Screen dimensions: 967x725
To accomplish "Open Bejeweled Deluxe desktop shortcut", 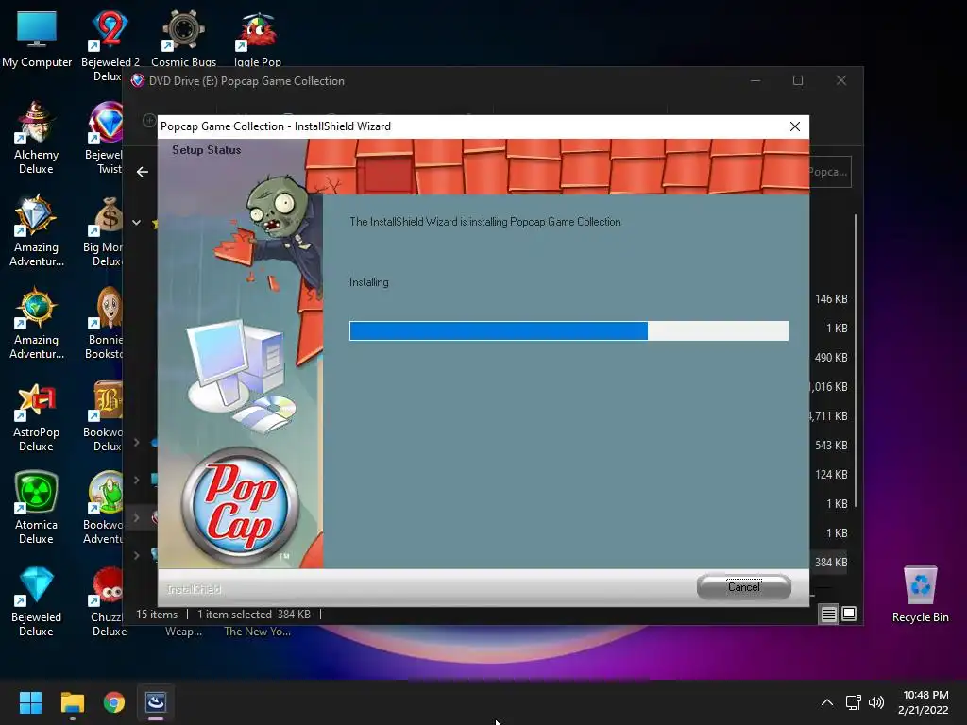I will pyautogui.click(x=37, y=600).
